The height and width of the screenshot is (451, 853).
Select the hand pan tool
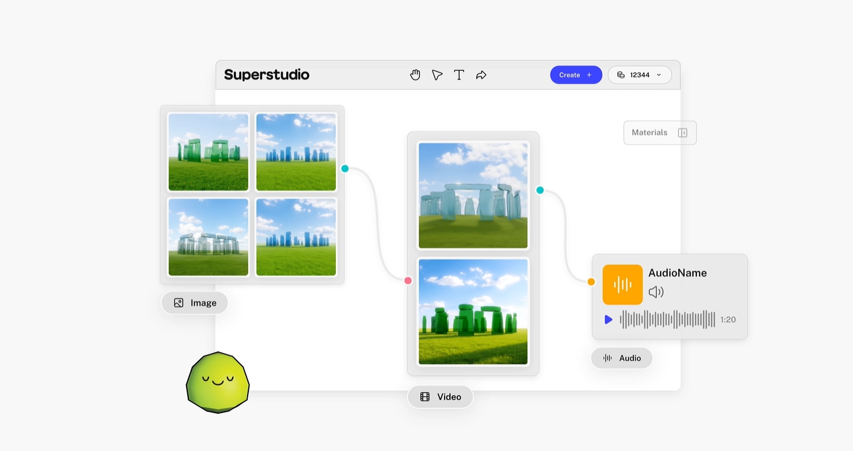point(415,75)
